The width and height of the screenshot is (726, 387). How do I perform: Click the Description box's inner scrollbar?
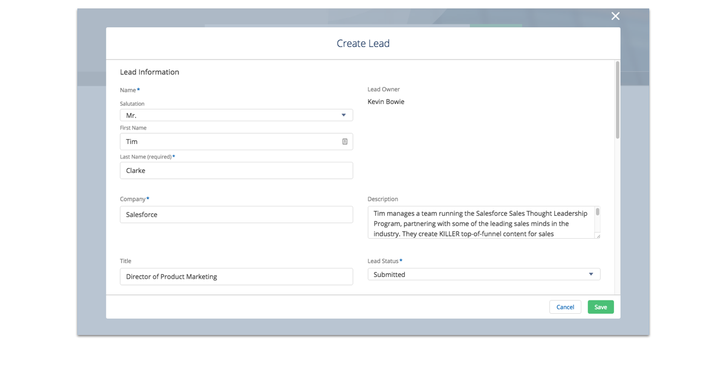point(598,212)
